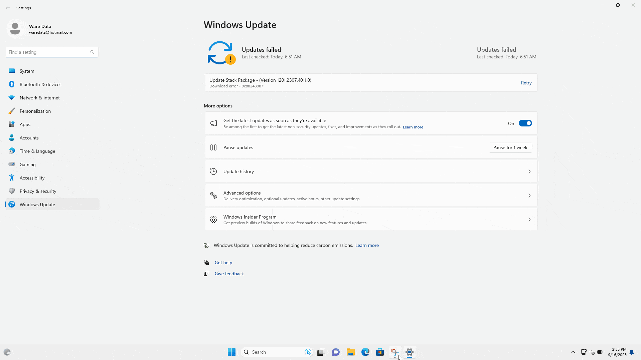Screen dimensions: 641x360
Task: Toggle off get latest updates switch
Action: (x=525, y=123)
